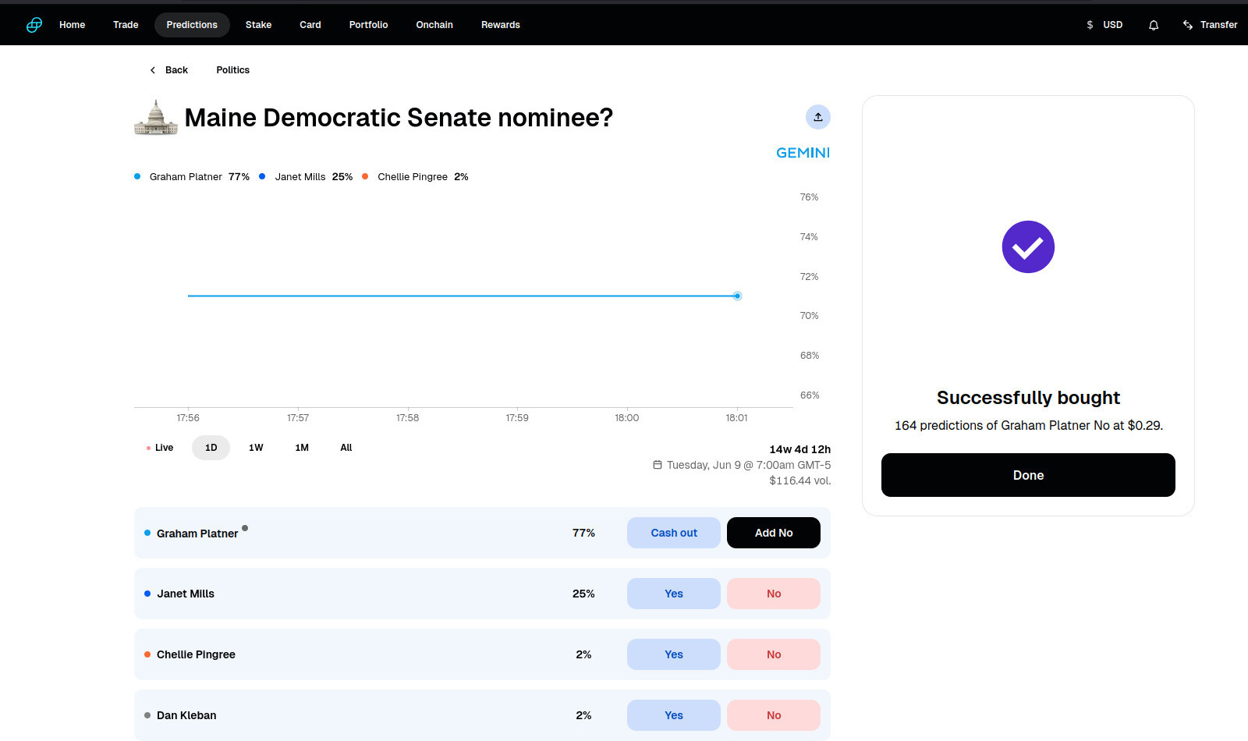Click the Chellie Pingree legend entry
The width and height of the screenshot is (1248, 741).
click(415, 177)
